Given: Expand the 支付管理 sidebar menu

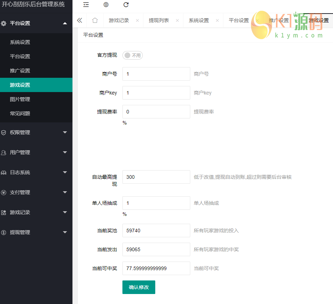Looking at the screenshot, I should coord(36,192).
